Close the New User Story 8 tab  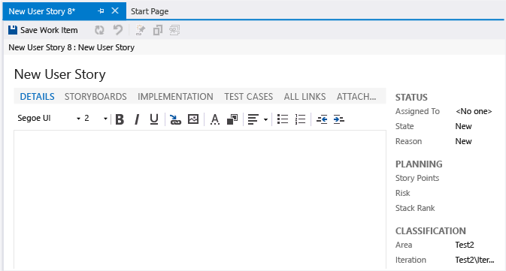pyautogui.click(x=115, y=11)
